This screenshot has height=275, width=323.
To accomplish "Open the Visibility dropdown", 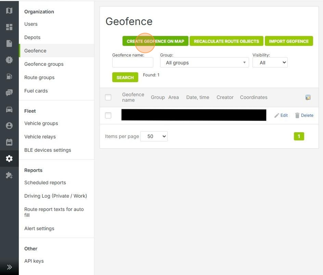I will click(270, 63).
